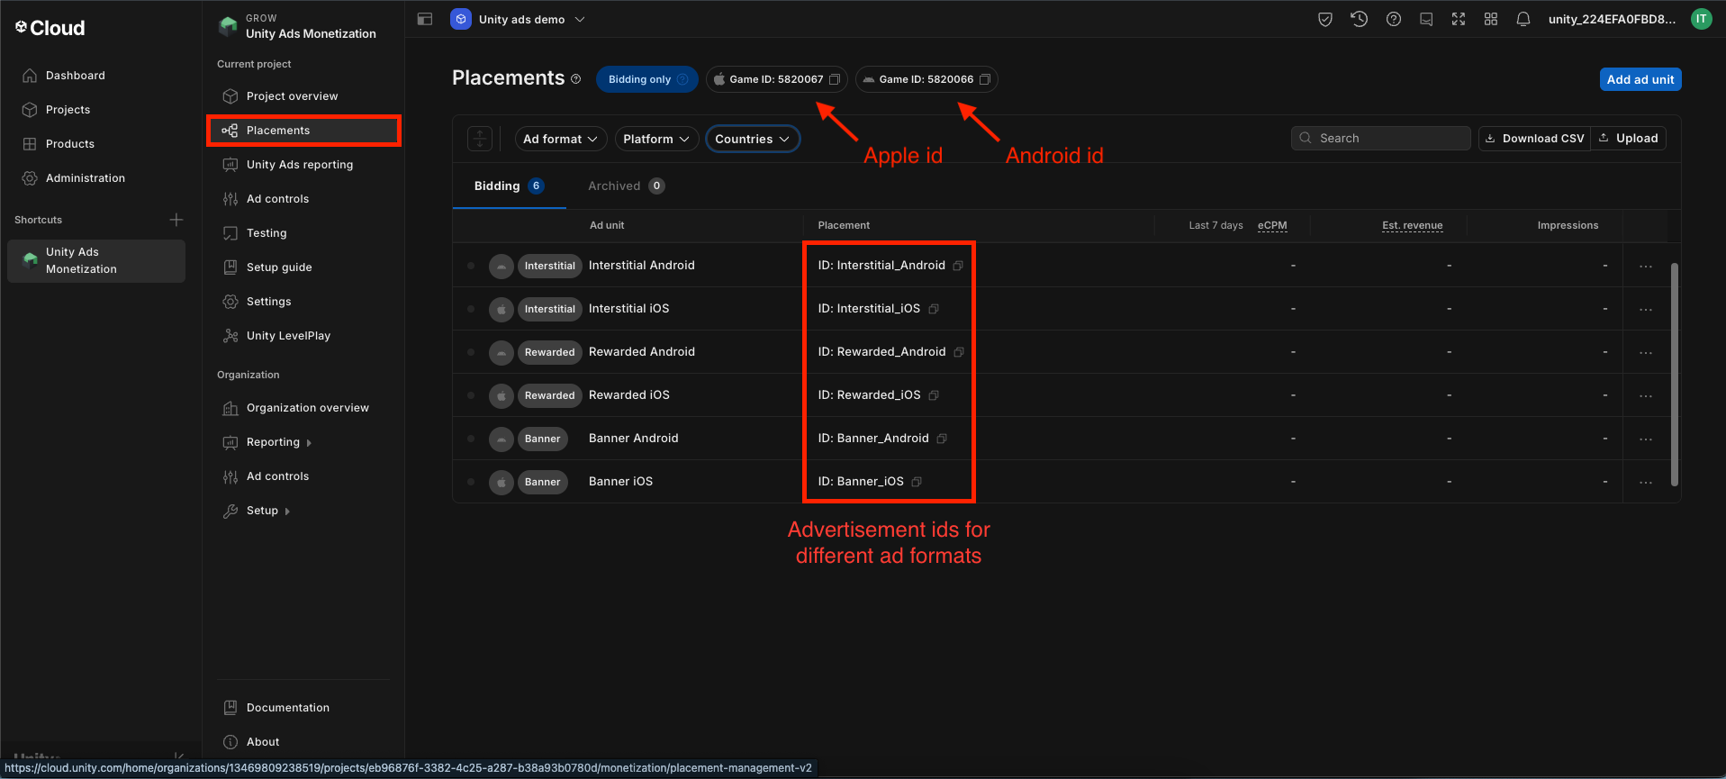Image resolution: width=1726 pixels, height=779 pixels.
Task: Click the help icon in Bidding only badge
Action: (x=682, y=79)
